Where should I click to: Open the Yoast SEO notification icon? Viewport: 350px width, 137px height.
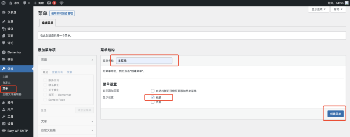pos(49,3)
